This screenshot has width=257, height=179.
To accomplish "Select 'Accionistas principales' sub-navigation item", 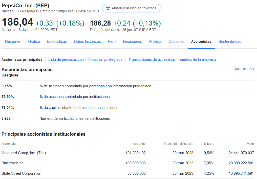I will (22, 59).
